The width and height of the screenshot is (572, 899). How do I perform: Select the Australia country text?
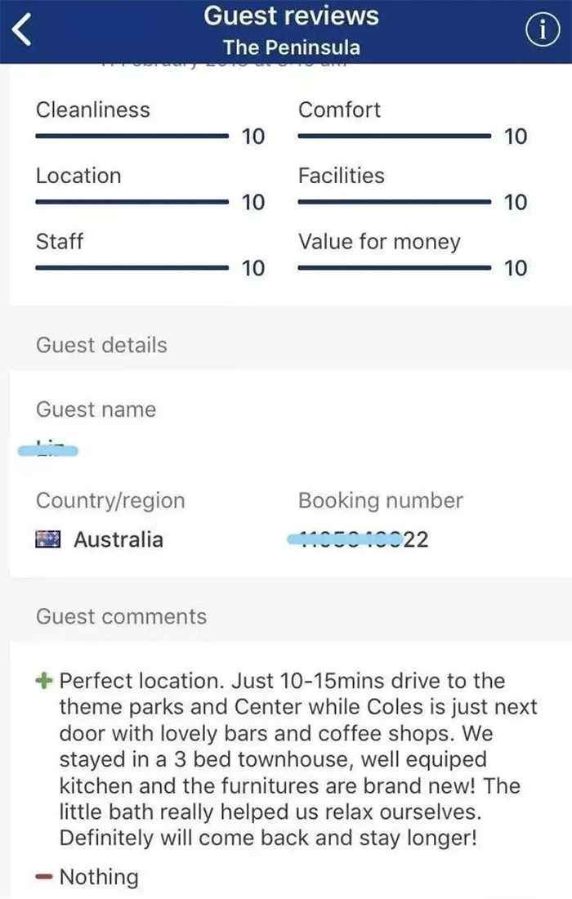118,539
